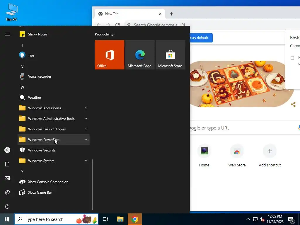Click Set as default button in Chrome
The width and height of the screenshot is (300, 225).
click(x=201, y=38)
